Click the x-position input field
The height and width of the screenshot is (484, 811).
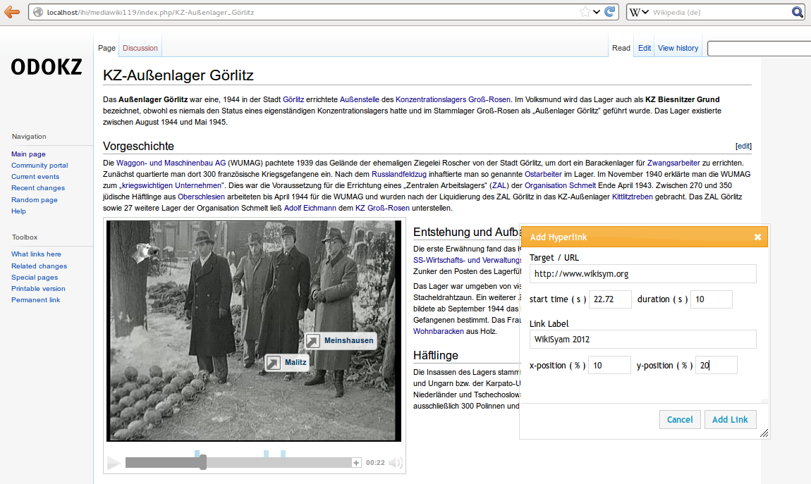pyautogui.click(x=609, y=365)
